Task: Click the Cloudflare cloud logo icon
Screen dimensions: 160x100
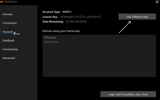Action: click(2, 1)
